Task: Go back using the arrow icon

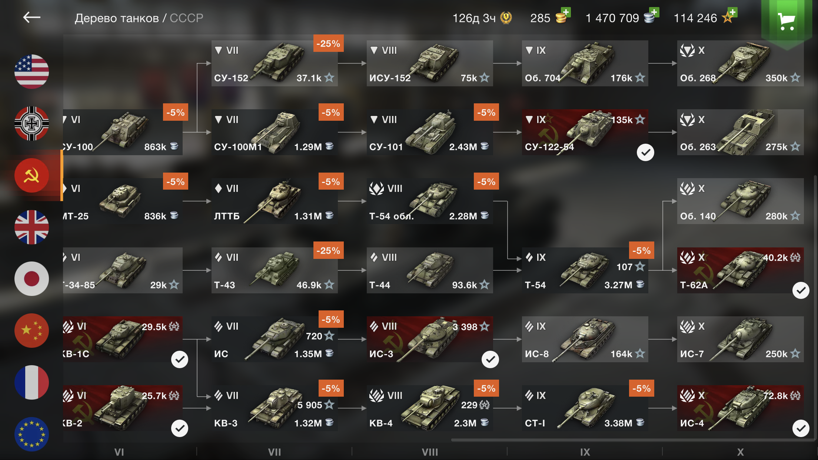Action: coord(31,17)
